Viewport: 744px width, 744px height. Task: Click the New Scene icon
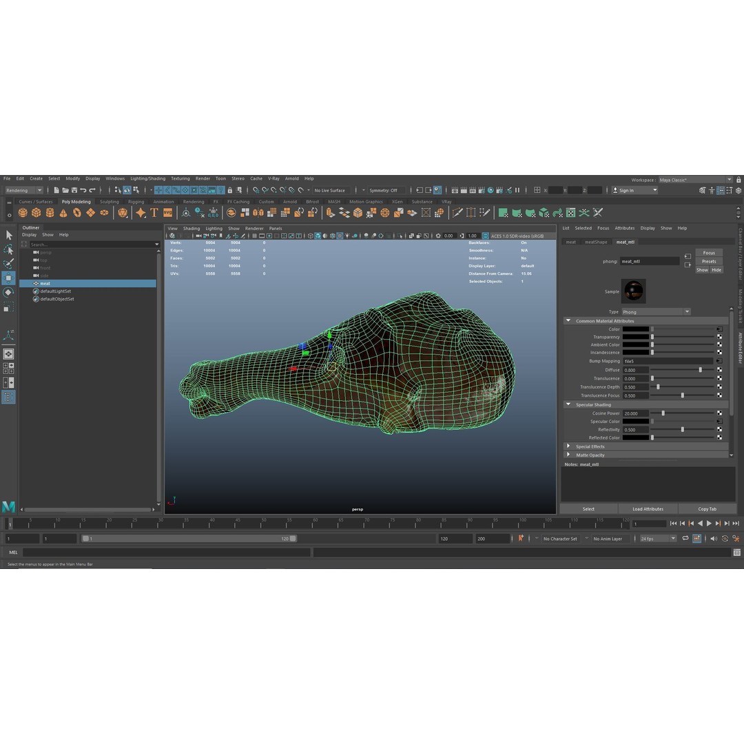pyautogui.click(x=56, y=190)
